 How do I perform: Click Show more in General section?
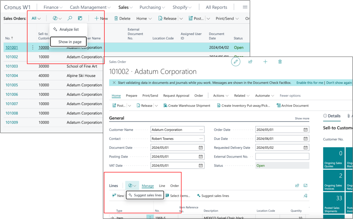click(302, 118)
